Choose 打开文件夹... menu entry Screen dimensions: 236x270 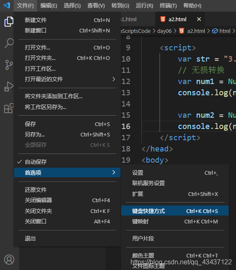67,58
